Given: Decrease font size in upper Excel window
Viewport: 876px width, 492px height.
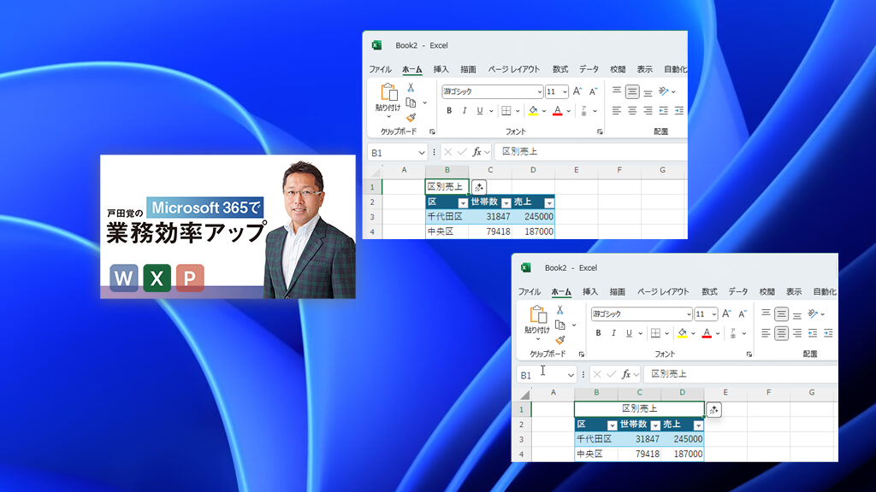Looking at the screenshot, I should [x=594, y=91].
